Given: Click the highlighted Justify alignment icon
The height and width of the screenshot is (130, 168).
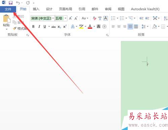Looking at the screenshot, I should click(x=130, y=26).
